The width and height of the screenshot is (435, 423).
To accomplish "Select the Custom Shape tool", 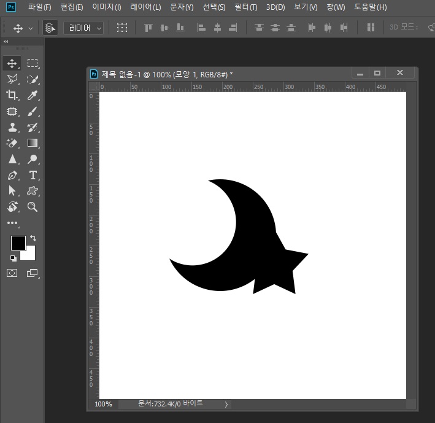I will click(x=33, y=191).
